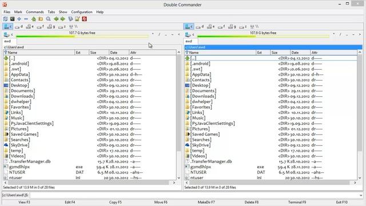Click the Refresh icon in the main toolbar

pos(5,19)
